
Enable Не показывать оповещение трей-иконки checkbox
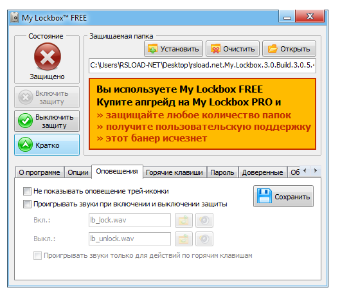[x=27, y=191]
